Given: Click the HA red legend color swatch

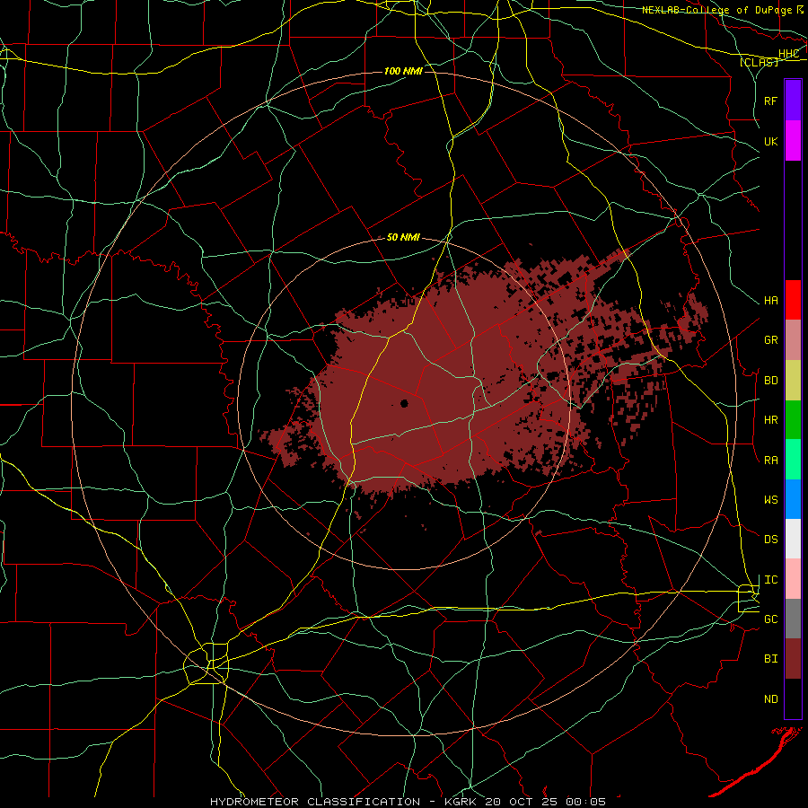Looking at the screenshot, I should coord(793,300).
